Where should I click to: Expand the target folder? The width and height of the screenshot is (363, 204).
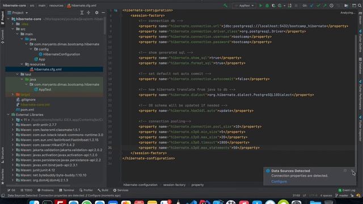pos(12,95)
